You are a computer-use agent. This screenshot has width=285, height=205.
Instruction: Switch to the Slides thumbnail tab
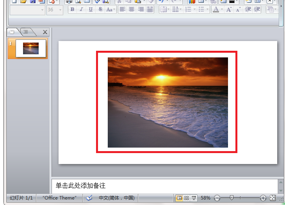[x=12, y=32]
